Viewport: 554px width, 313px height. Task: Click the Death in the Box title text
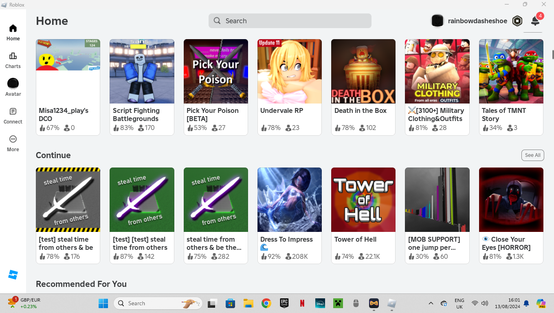tap(361, 111)
